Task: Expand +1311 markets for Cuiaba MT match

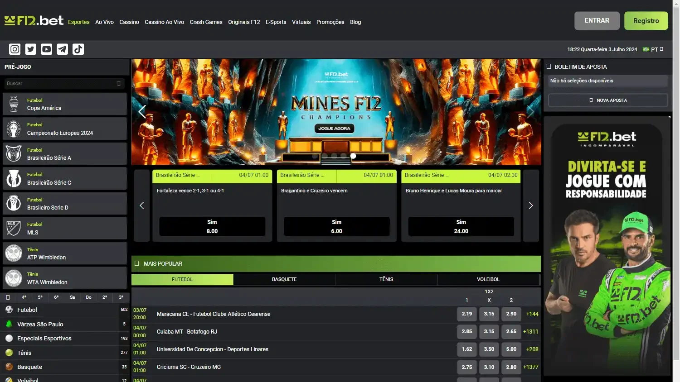Action: 531,332
